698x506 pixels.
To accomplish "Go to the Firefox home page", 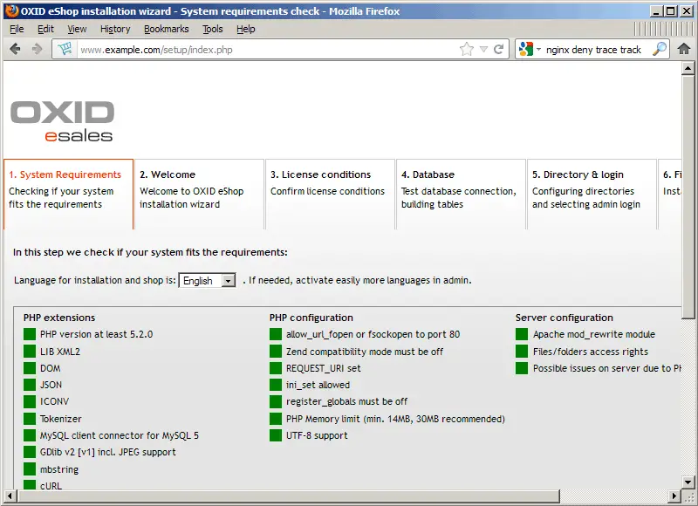I will 684,49.
